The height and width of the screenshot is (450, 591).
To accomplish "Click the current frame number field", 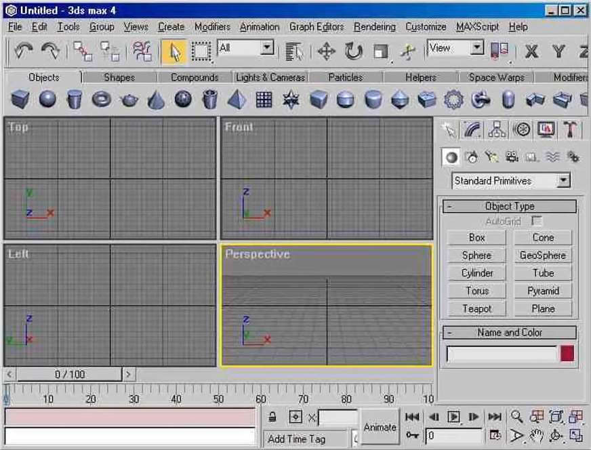I will point(453,436).
